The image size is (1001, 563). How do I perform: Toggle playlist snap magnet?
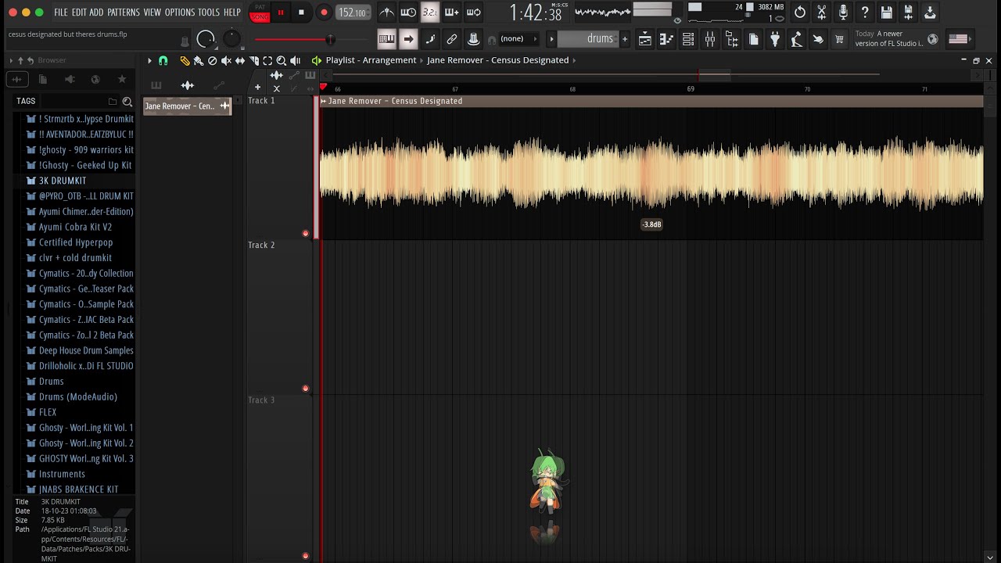163,60
